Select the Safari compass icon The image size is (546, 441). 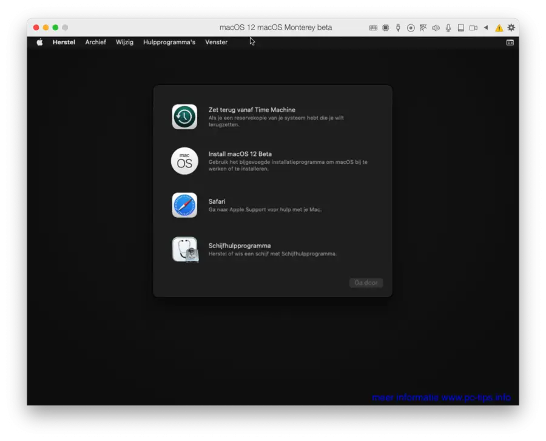click(184, 205)
